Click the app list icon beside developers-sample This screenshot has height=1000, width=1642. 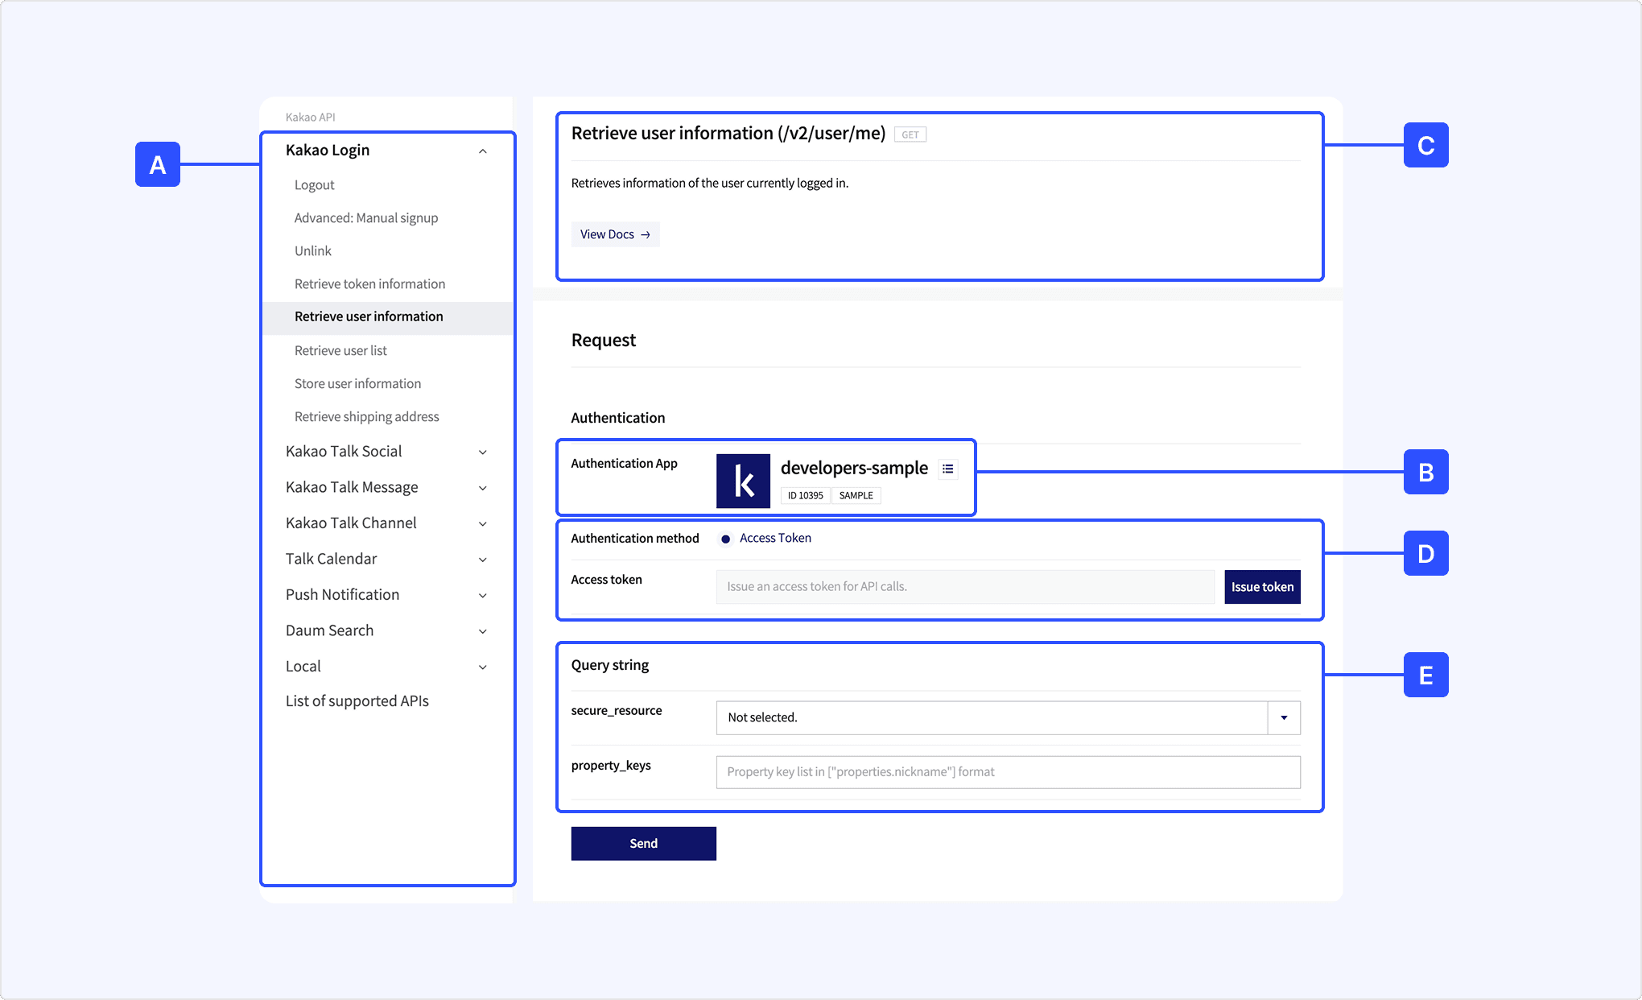tap(948, 469)
